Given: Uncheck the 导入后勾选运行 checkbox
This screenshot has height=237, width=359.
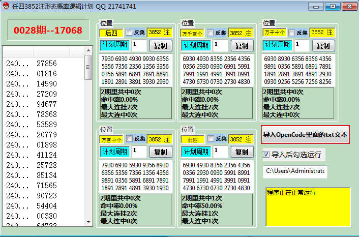Looking at the screenshot, I should click(x=266, y=155).
